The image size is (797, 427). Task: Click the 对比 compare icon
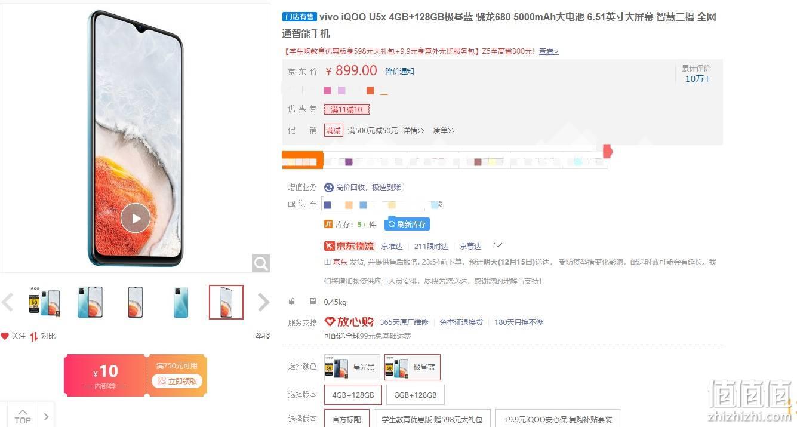[34, 336]
